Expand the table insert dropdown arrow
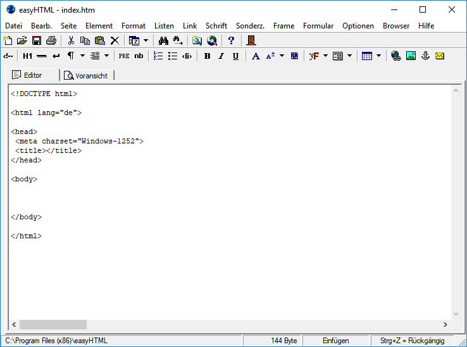The width and height of the screenshot is (467, 347). [x=379, y=56]
